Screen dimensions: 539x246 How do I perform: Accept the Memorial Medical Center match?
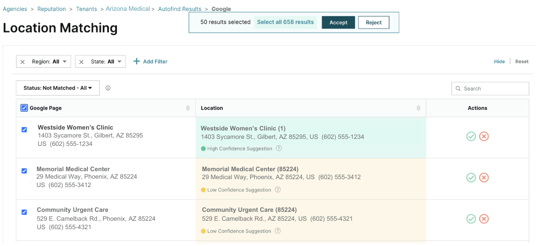pos(471,178)
